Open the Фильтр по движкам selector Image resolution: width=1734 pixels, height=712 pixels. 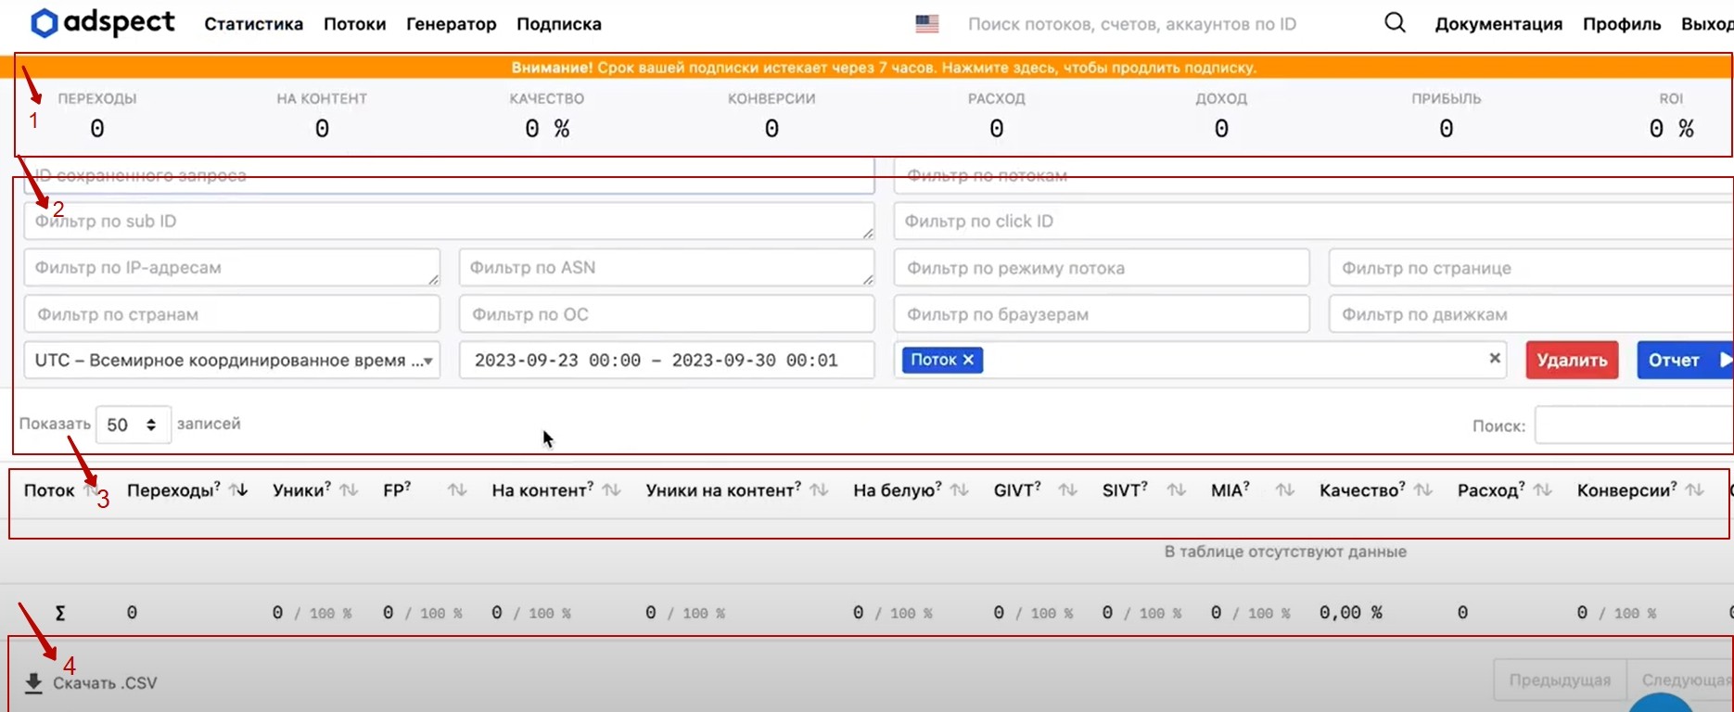click(x=1531, y=314)
